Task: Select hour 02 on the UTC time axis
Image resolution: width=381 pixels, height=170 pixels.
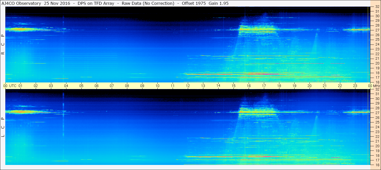Action: point(36,86)
